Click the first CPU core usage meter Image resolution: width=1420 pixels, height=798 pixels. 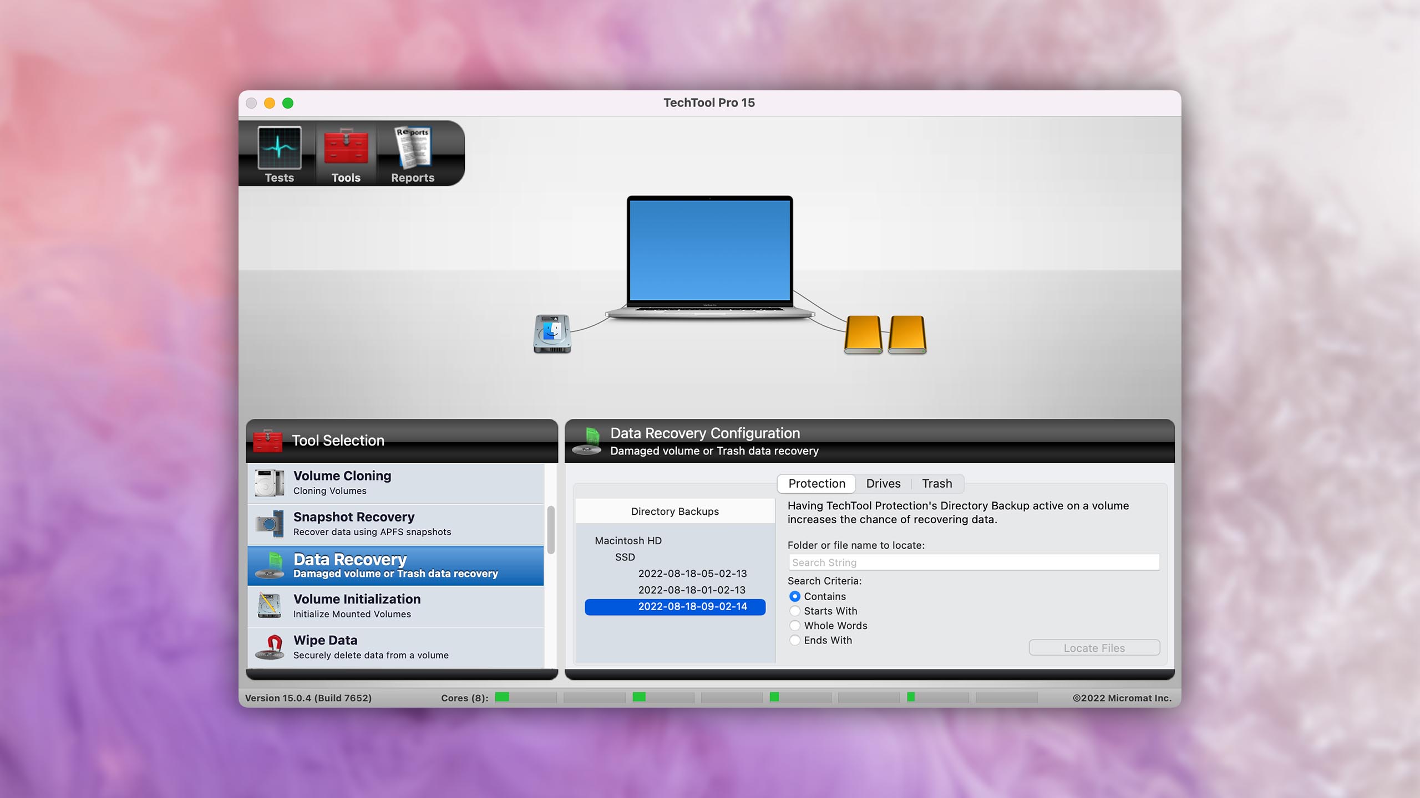pos(525,697)
